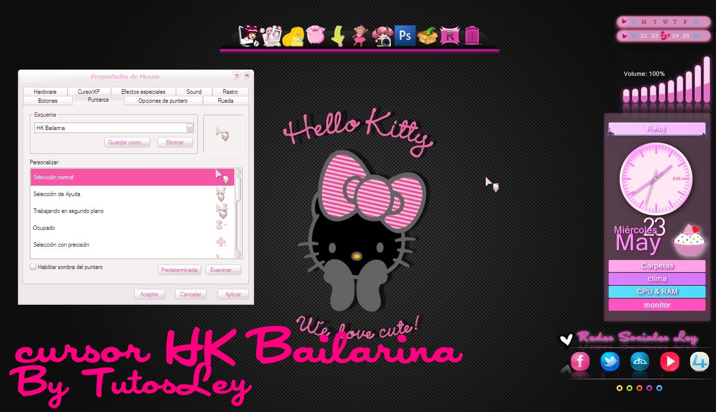Confirm with the Aceptar button
Screen dimensions: 716x412
coord(149,294)
